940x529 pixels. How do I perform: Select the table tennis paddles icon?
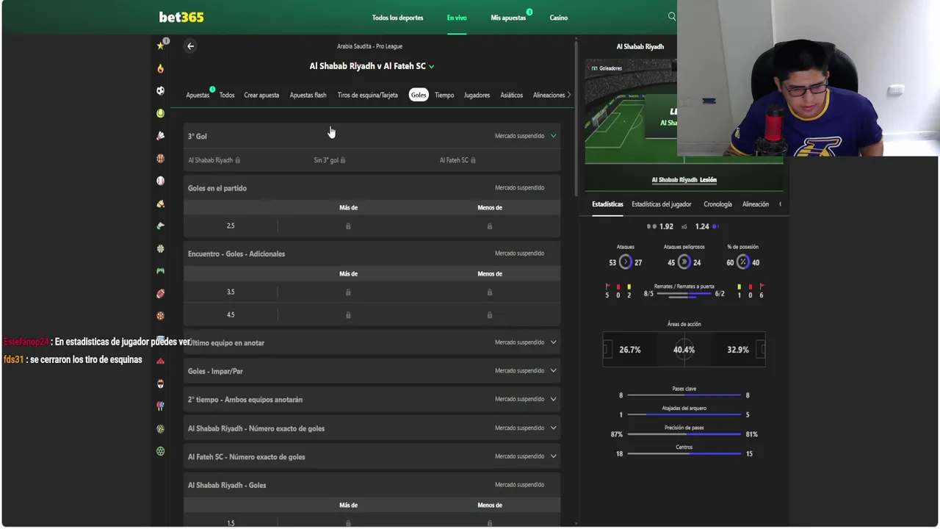[160, 406]
